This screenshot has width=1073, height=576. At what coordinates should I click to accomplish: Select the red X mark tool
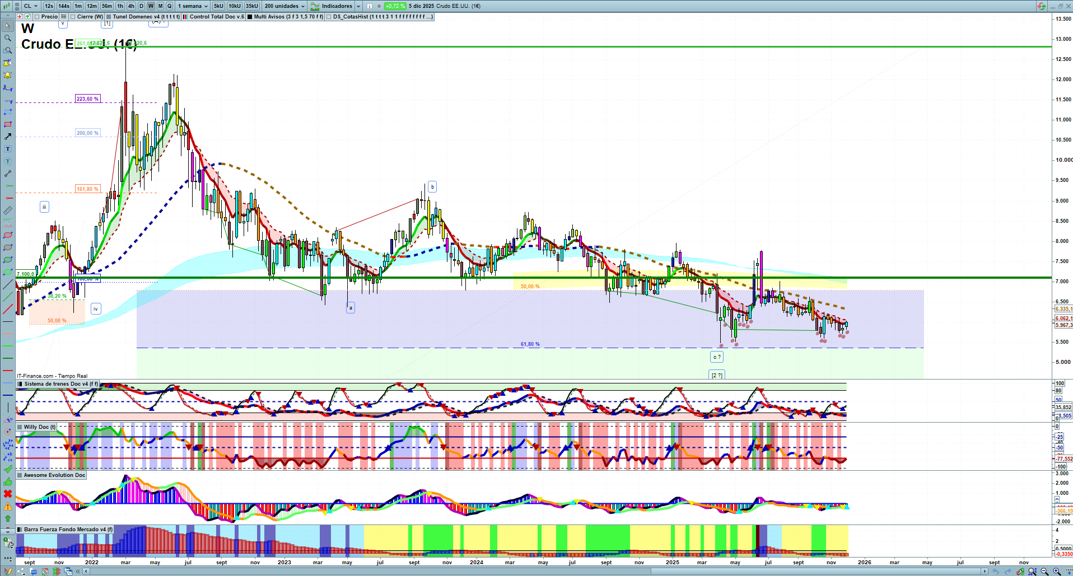pyautogui.click(x=8, y=494)
